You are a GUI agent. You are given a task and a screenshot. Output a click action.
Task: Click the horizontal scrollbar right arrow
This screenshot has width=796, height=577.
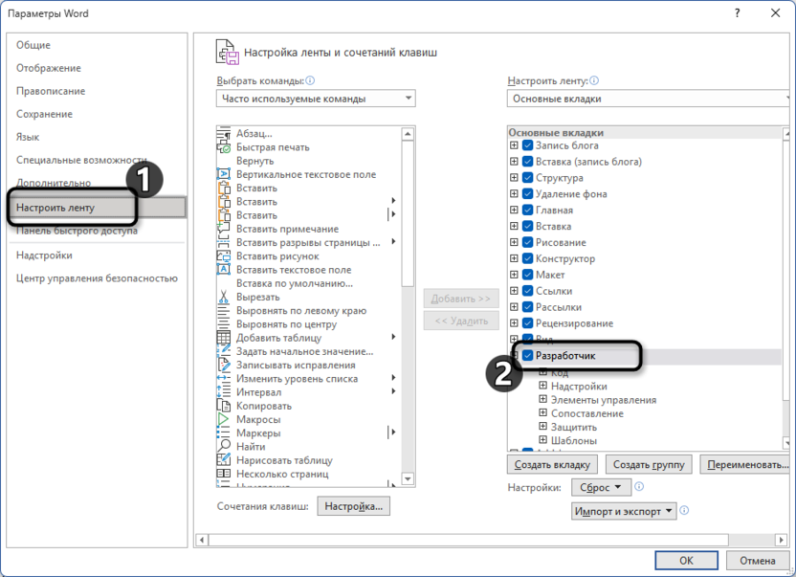[x=782, y=540]
